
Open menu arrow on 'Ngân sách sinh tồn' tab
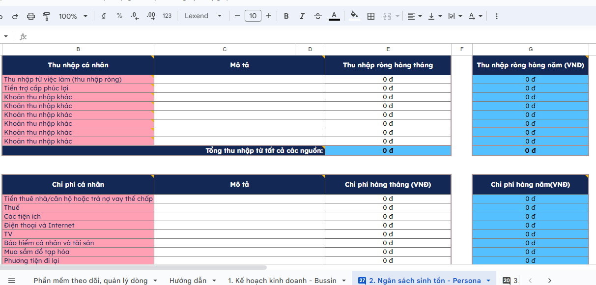pos(488,281)
